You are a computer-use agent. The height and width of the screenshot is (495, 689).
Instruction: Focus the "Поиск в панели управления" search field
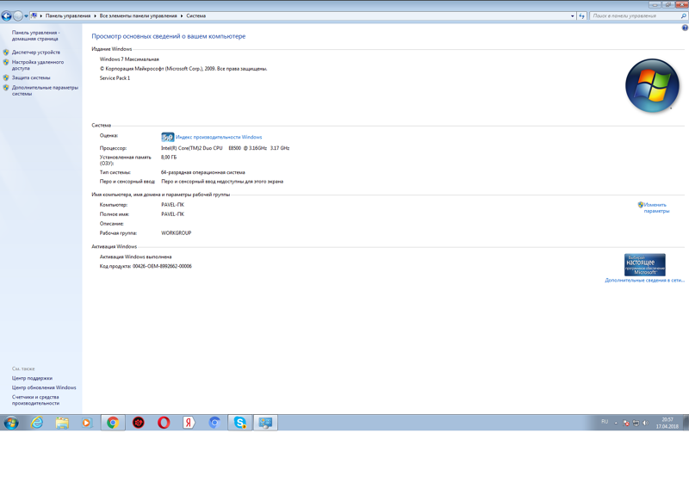pos(635,15)
